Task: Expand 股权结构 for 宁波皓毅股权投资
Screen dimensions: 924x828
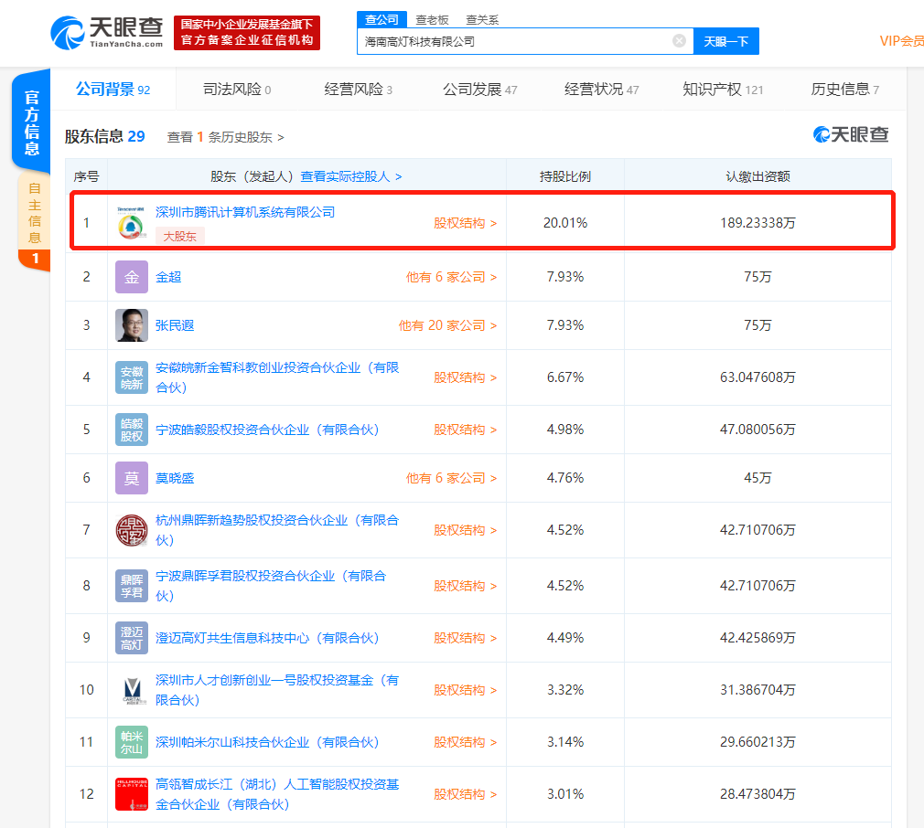Action: [x=465, y=430]
